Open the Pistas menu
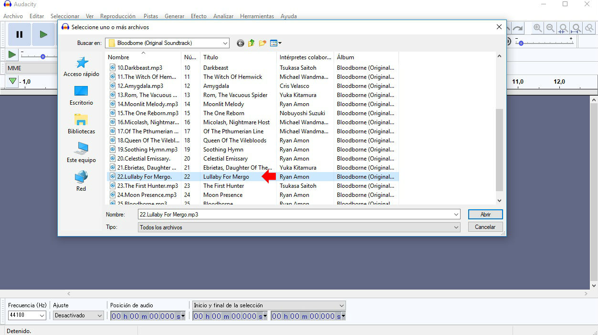This screenshot has width=598, height=335. [151, 16]
